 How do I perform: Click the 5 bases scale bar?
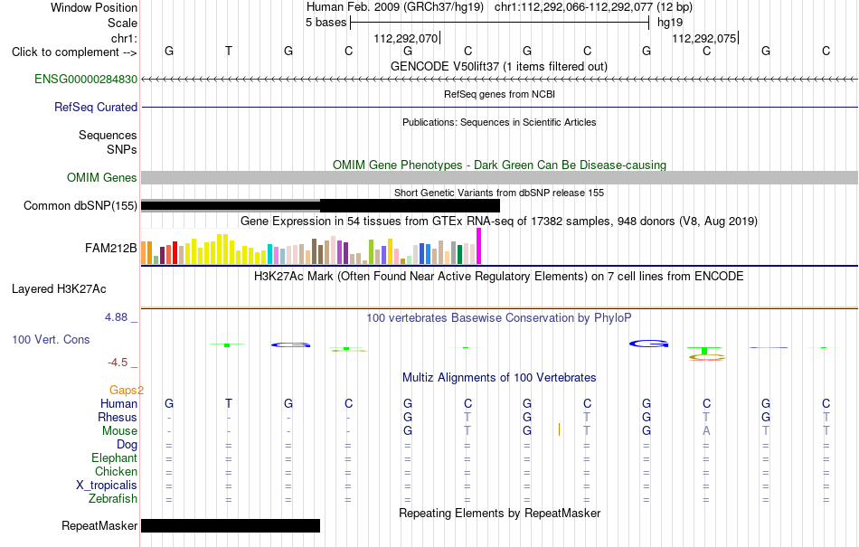500,23
